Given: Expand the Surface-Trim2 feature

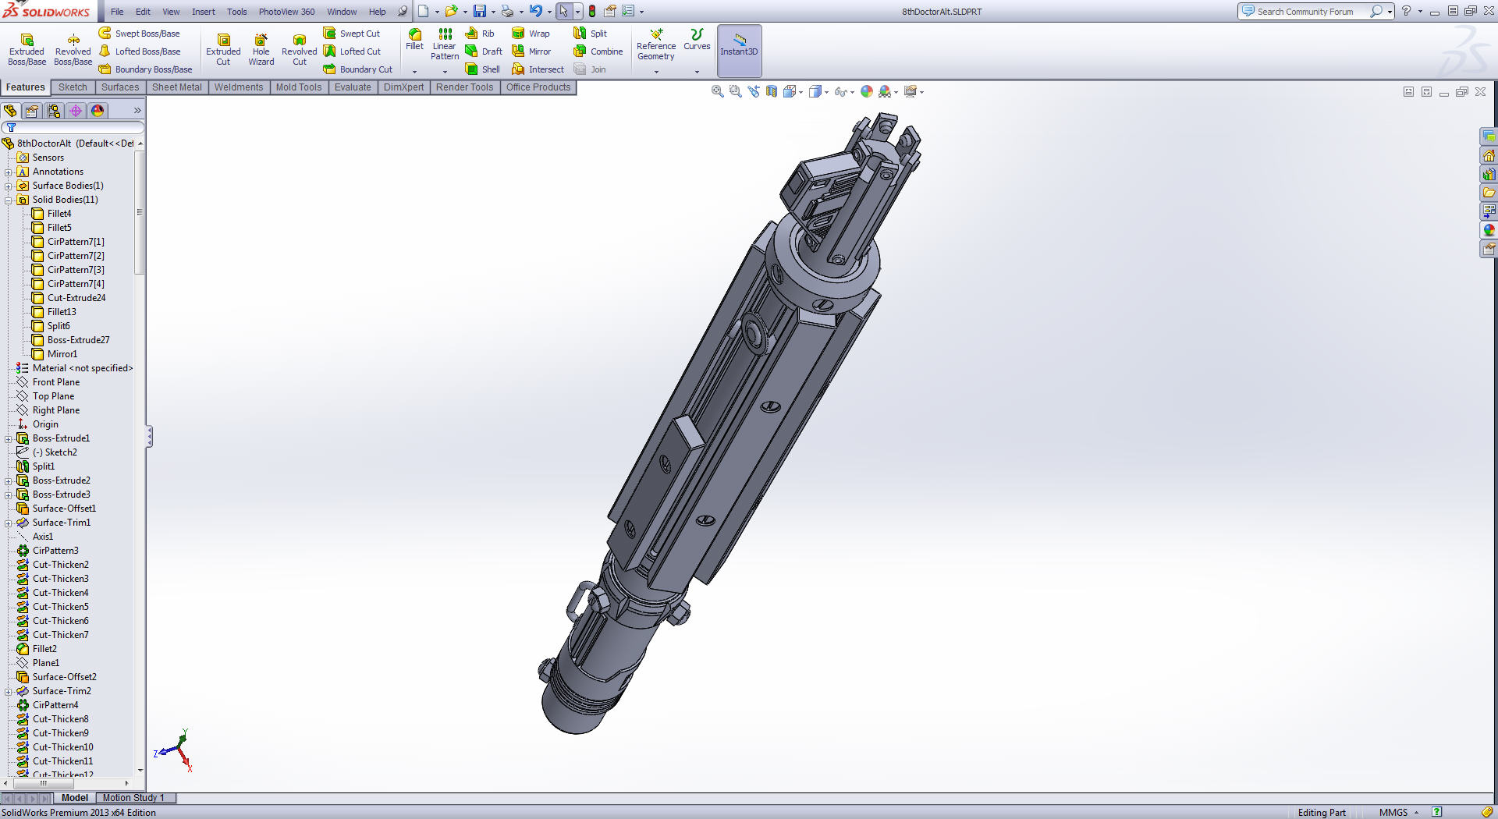Looking at the screenshot, I should point(9,692).
